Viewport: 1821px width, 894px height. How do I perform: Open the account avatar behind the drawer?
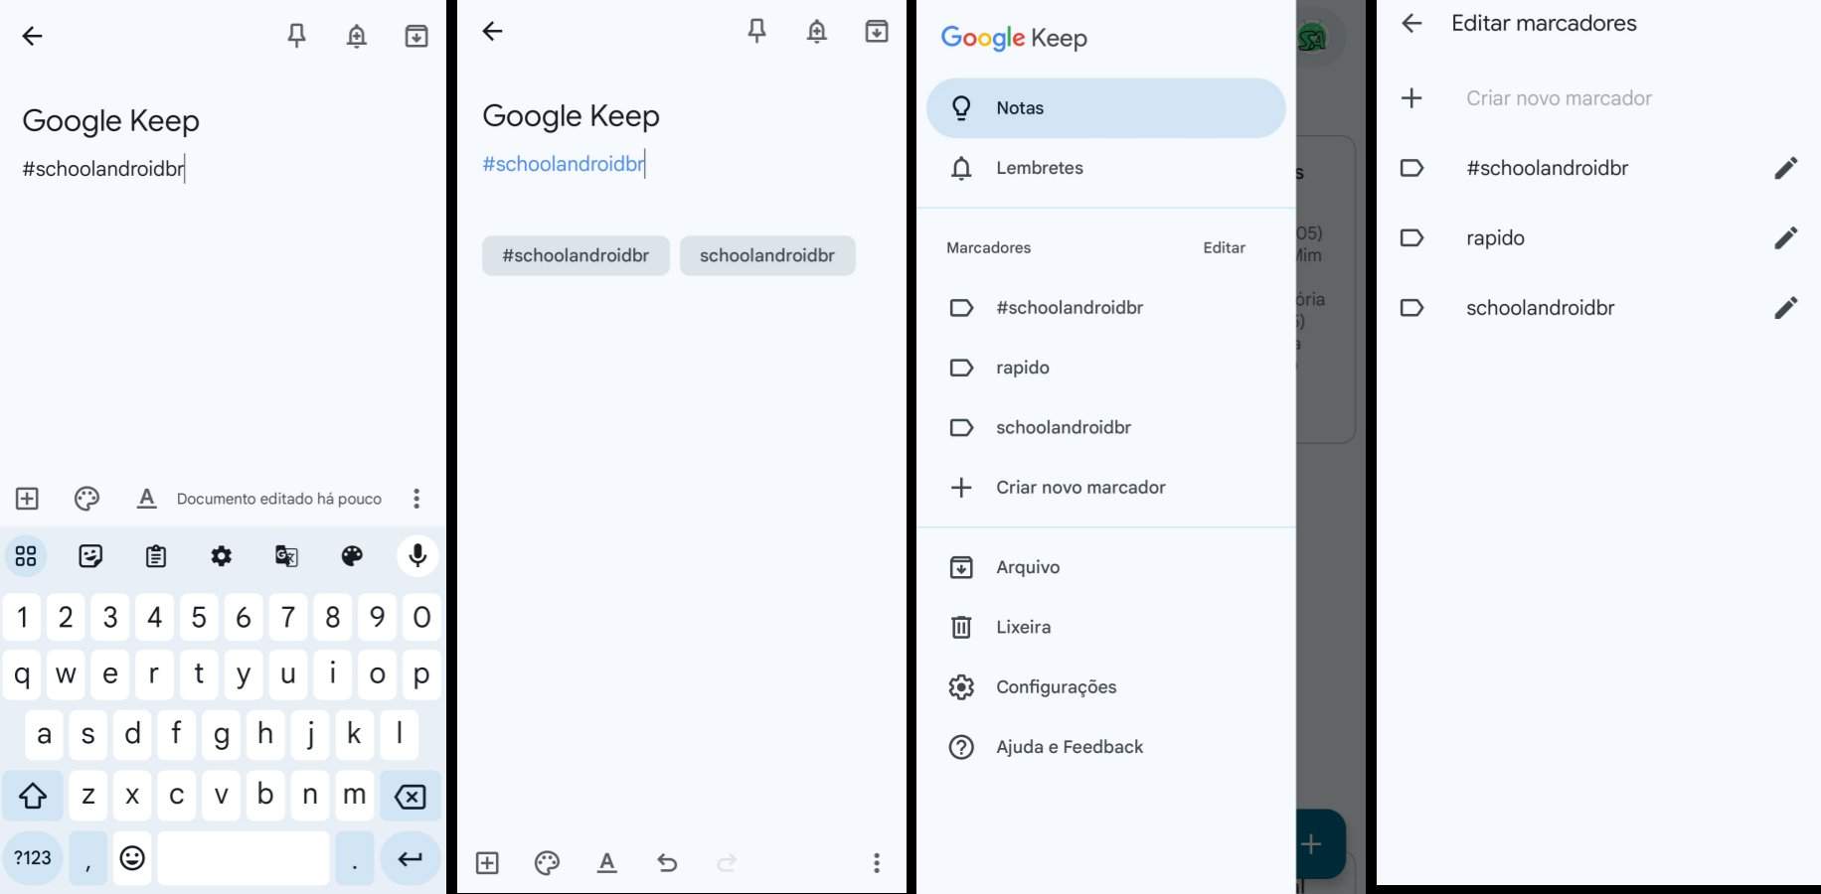click(x=1314, y=38)
